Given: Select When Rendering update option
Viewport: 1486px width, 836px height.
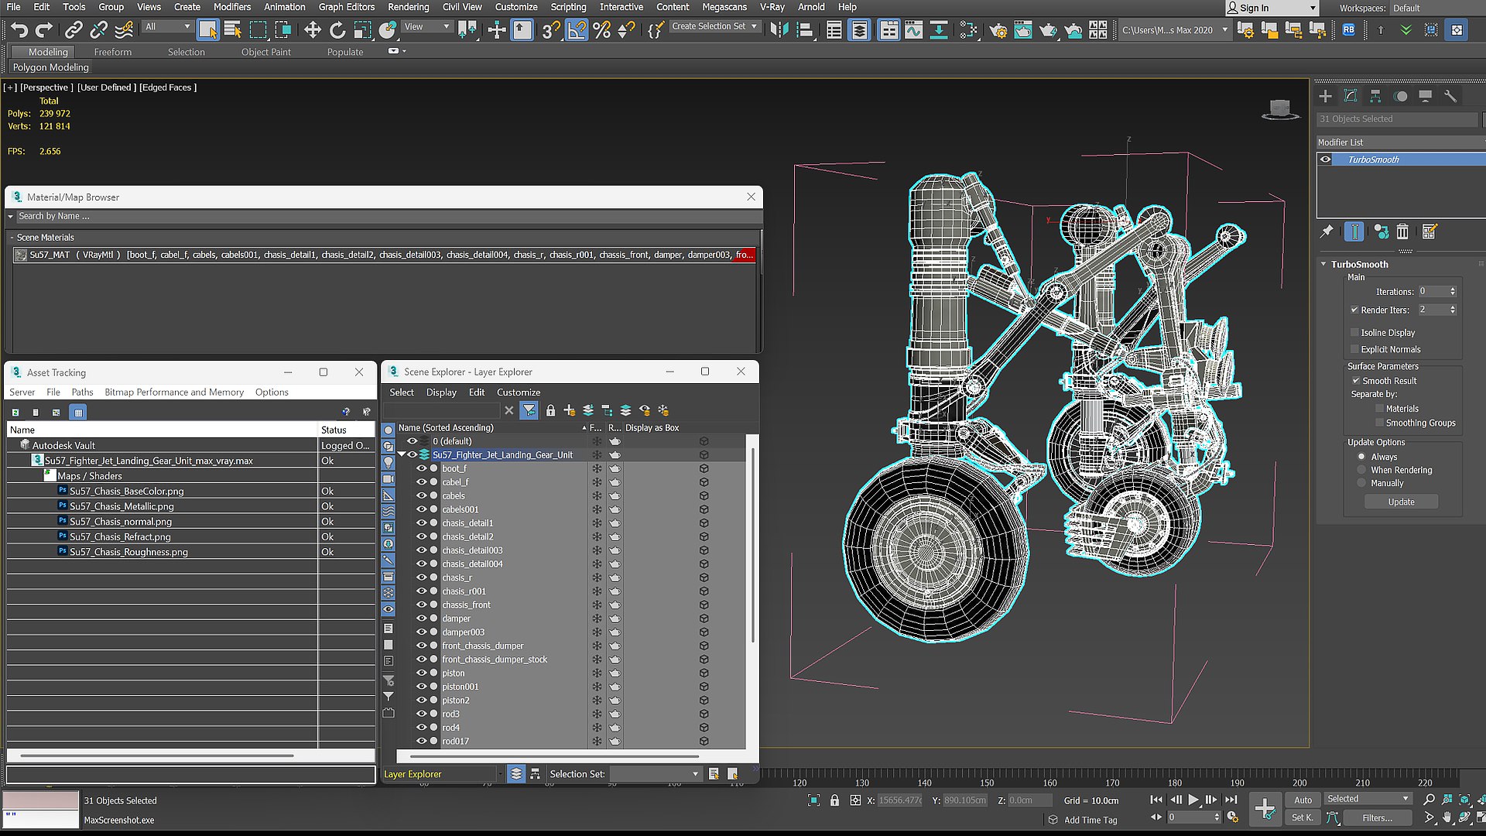Looking at the screenshot, I should [1361, 470].
